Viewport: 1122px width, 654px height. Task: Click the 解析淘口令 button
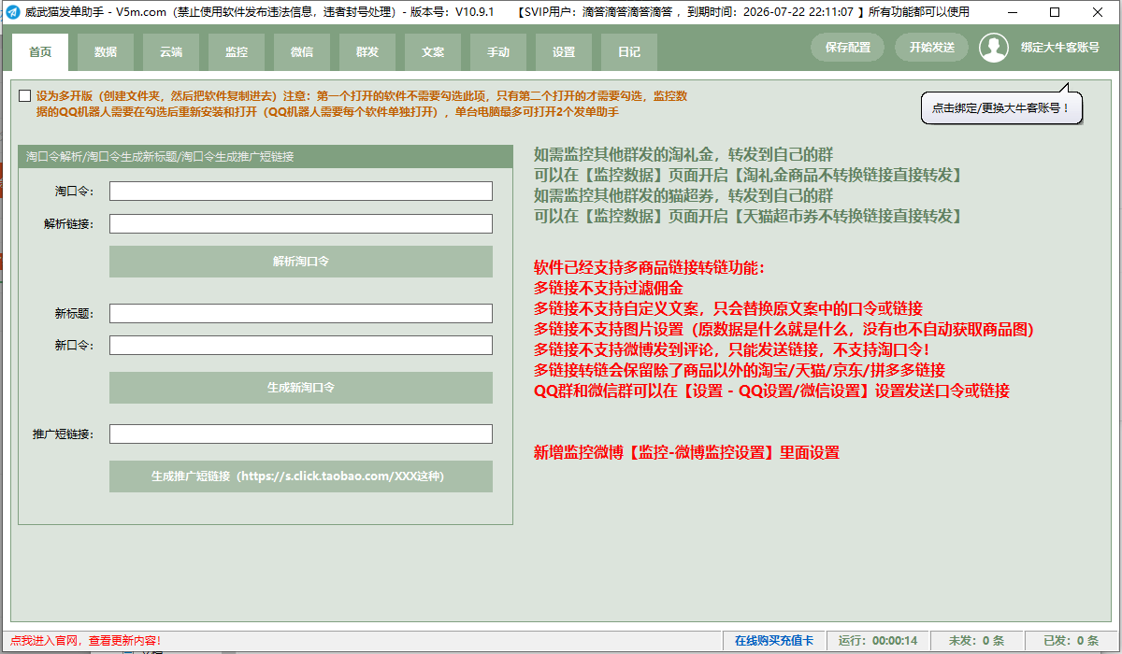click(x=300, y=262)
